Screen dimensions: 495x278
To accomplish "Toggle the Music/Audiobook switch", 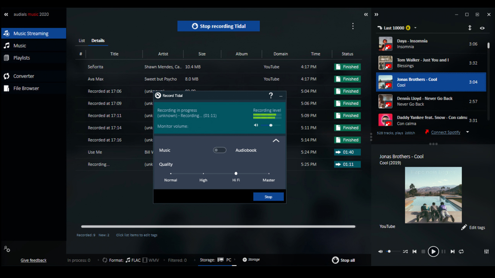I will pyautogui.click(x=220, y=150).
